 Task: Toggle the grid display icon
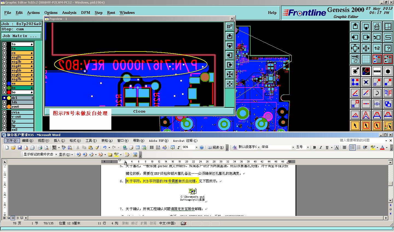click(366, 59)
